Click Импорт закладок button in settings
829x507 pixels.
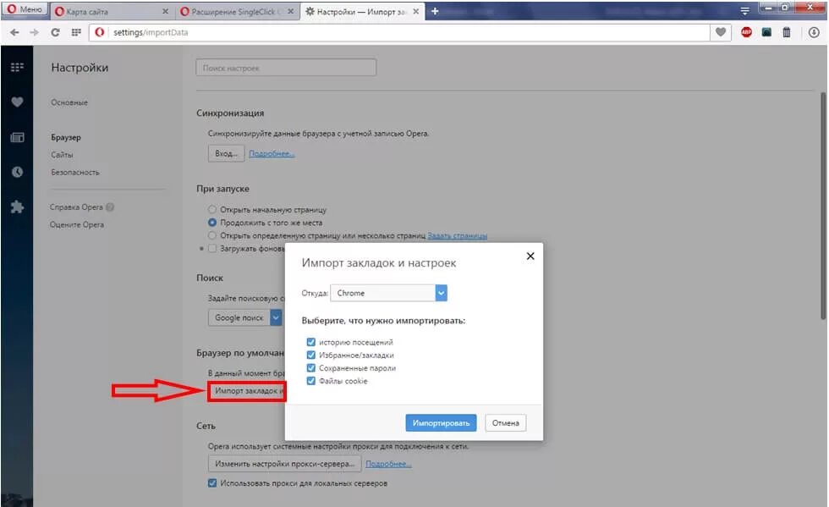[x=246, y=390]
